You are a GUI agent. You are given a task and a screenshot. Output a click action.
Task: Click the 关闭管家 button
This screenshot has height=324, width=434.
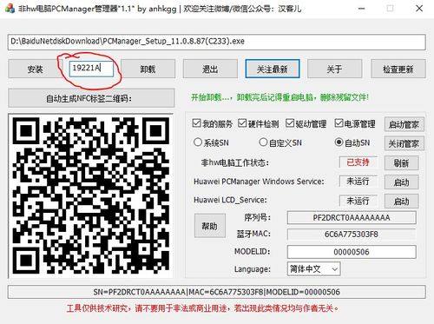[404, 143]
